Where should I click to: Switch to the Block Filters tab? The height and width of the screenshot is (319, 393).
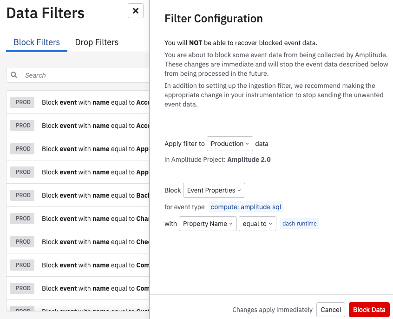[x=37, y=42]
